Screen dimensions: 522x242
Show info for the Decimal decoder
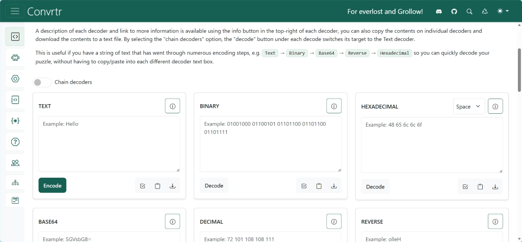pos(334,222)
